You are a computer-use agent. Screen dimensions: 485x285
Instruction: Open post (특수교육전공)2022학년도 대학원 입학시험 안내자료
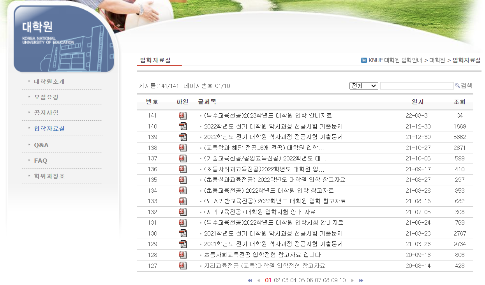pos(274,223)
